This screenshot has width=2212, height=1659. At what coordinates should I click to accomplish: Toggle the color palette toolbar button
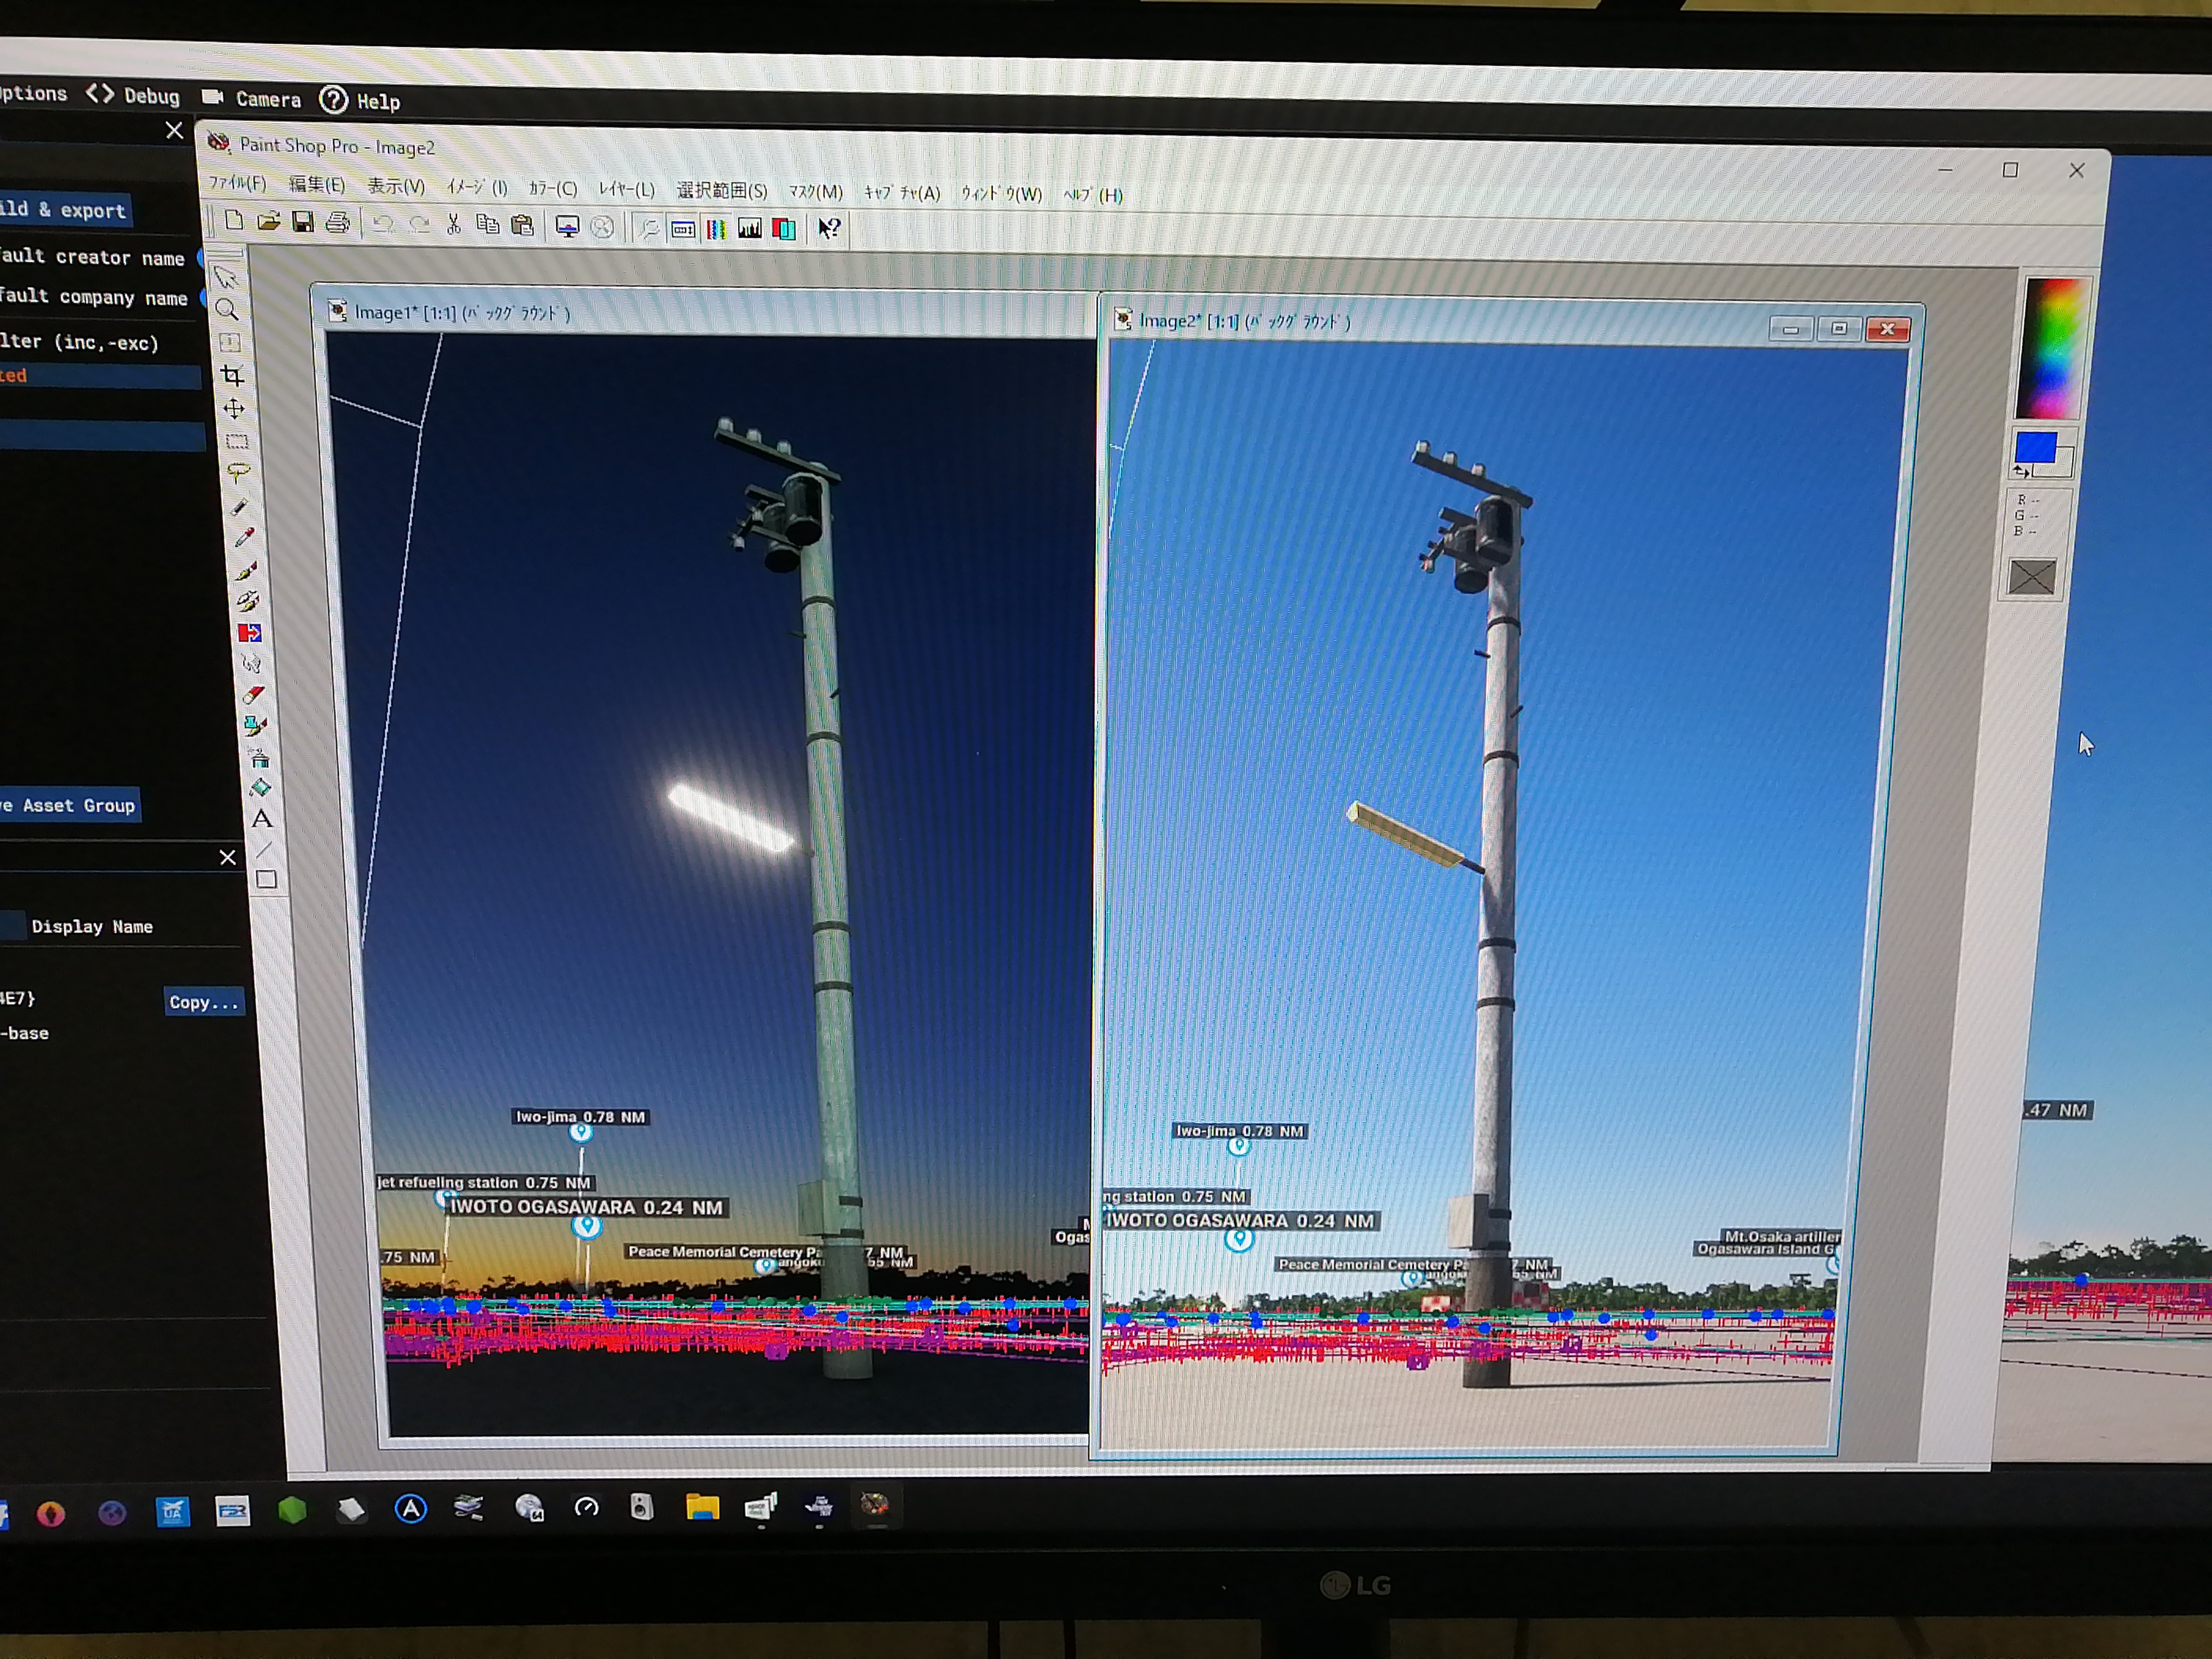tap(716, 229)
